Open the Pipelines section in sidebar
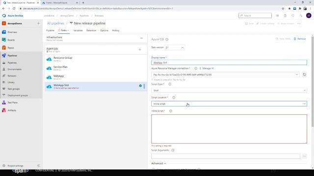This screenshot has height=176, width=314. click(12, 56)
